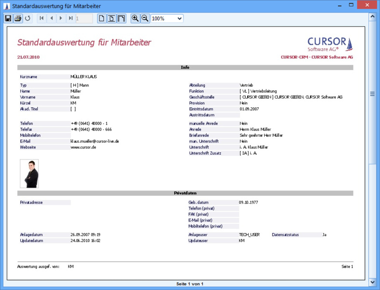
Task: Refresh the report view
Action: point(28,18)
